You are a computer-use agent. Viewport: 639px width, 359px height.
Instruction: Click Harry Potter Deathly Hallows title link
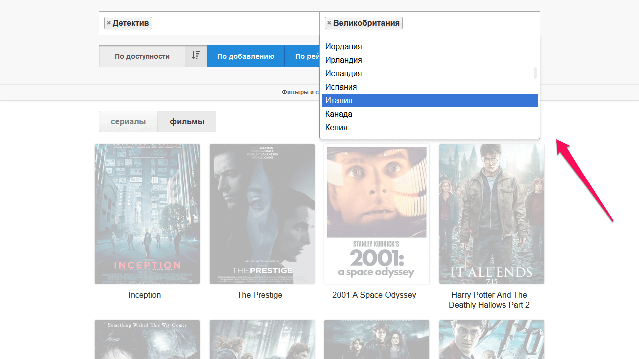pyautogui.click(x=489, y=300)
